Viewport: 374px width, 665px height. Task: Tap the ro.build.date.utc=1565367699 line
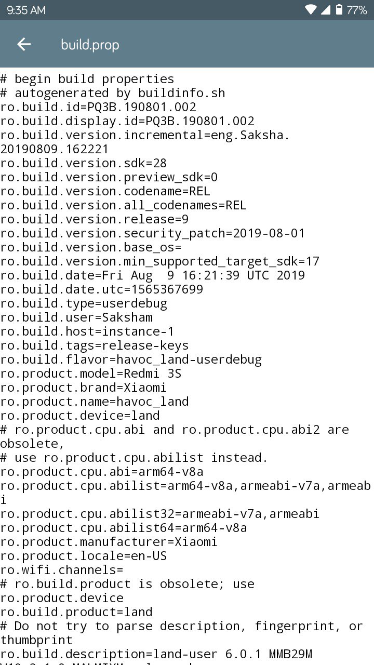[102, 289]
